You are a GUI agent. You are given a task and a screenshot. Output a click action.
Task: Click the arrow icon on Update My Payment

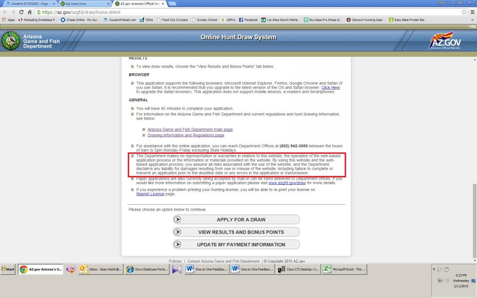tap(178, 244)
